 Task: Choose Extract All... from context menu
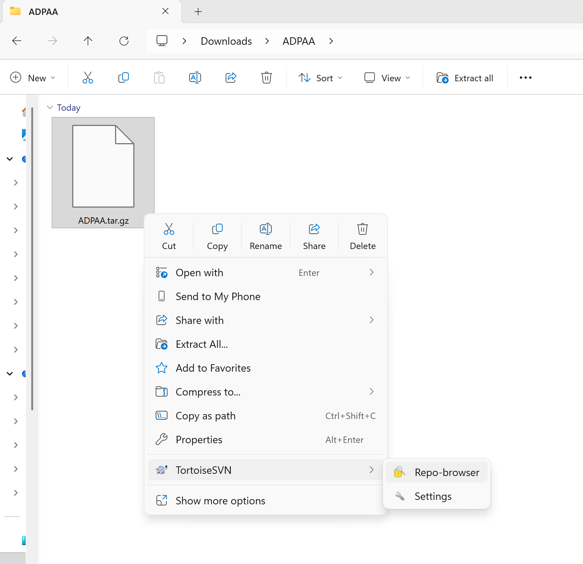(x=202, y=344)
